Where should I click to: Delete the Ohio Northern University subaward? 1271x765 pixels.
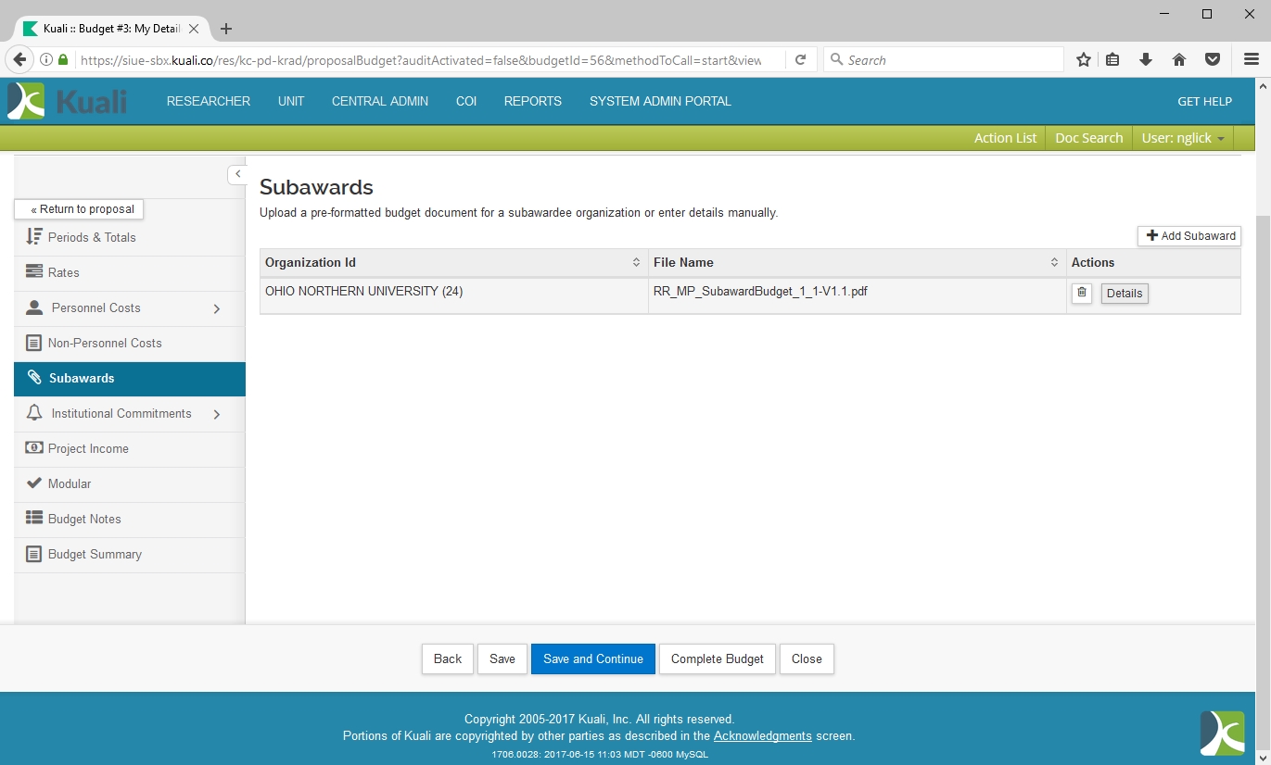[1081, 294]
